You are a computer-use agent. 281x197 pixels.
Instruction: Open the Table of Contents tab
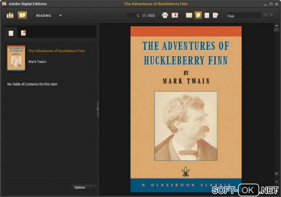click(x=11, y=33)
